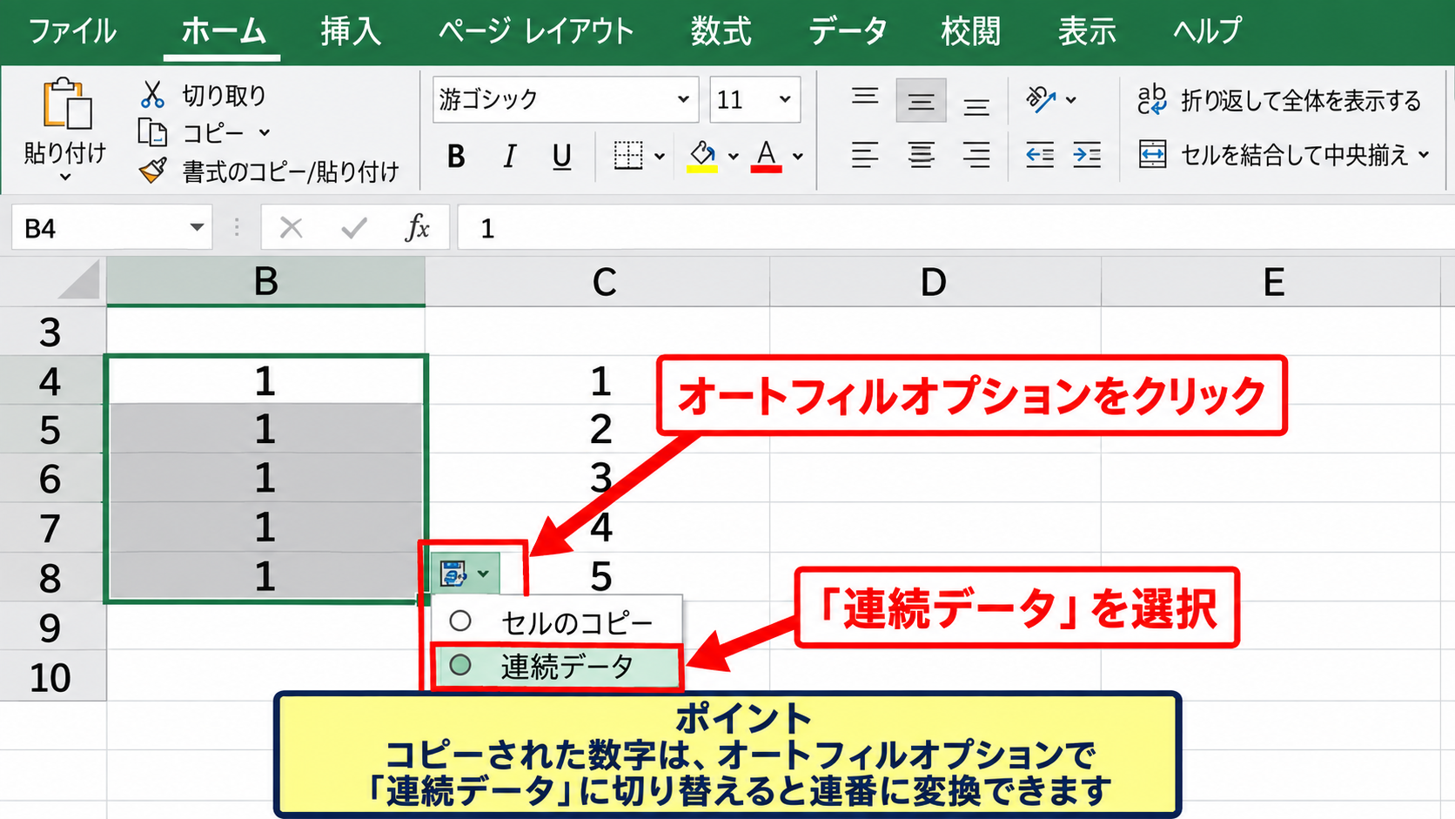Switch to the データ tab

[x=847, y=31]
